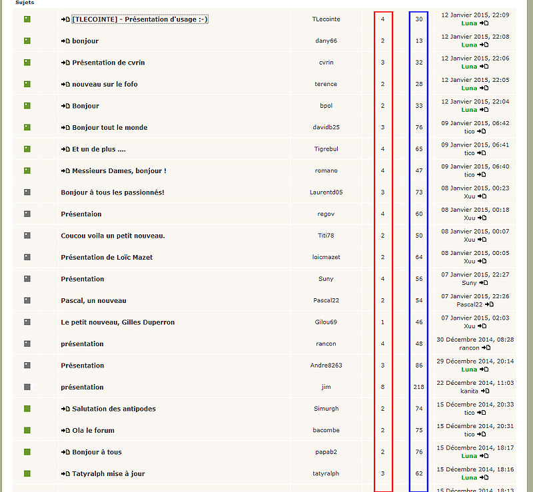533x492 pixels.
Task: Click the topic status icon in the jim row
Action: click(x=27, y=387)
